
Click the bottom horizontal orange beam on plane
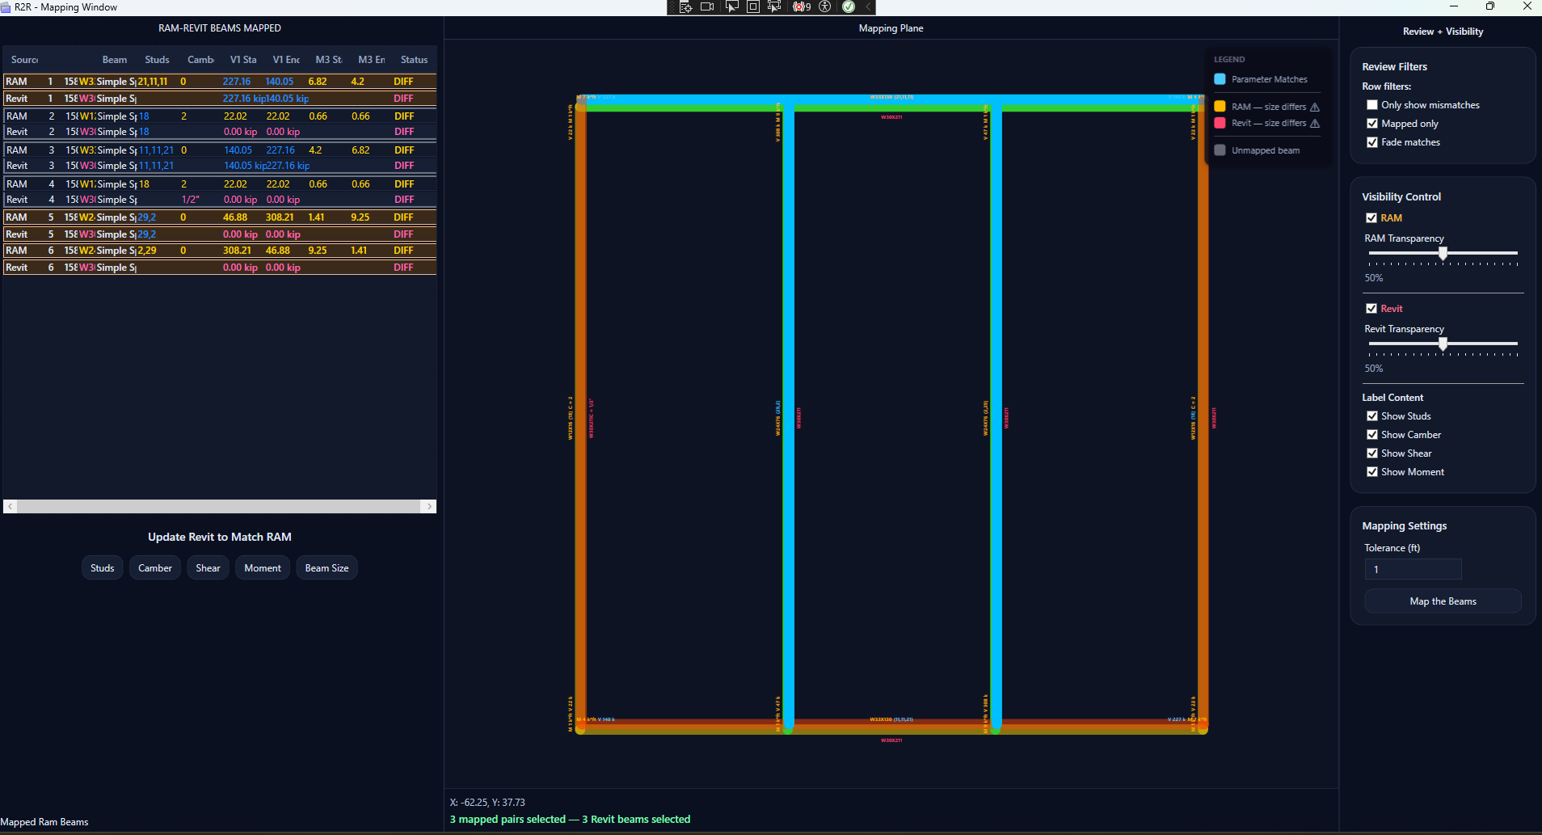891,726
